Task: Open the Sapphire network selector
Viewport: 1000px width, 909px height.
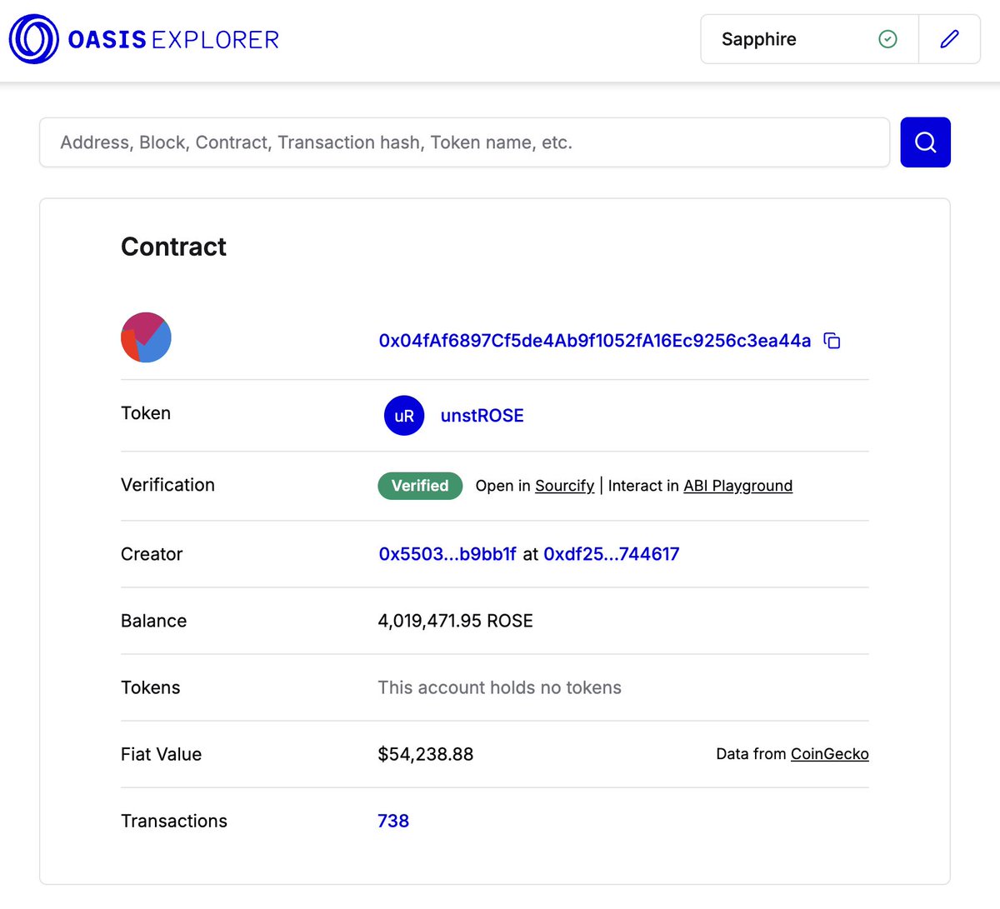Action: point(809,39)
